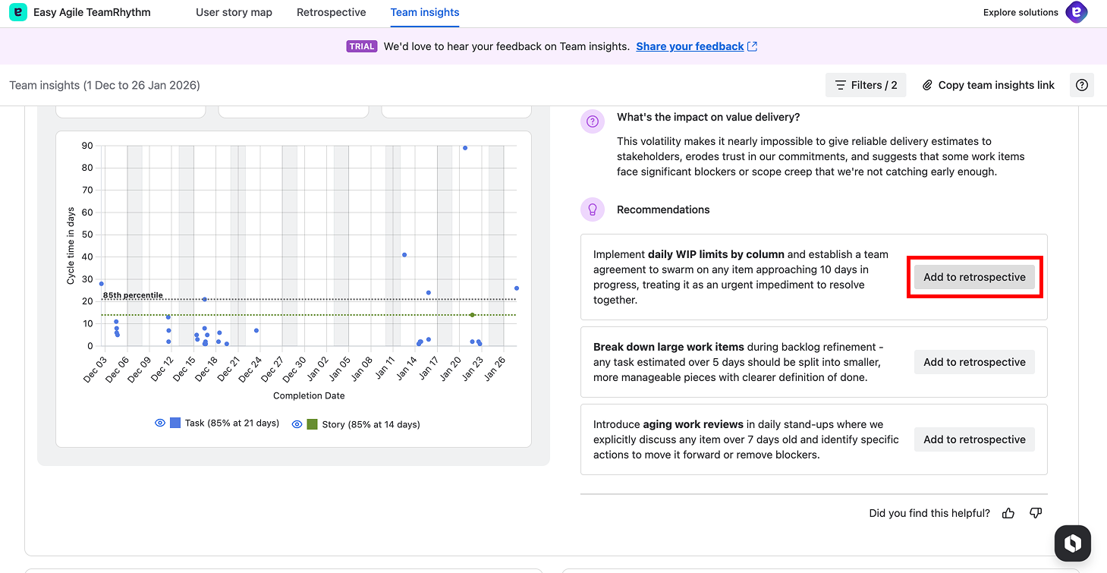Open the Filters / 2 menu
The height and width of the screenshot is (573, 1107).
pos(866,85)
